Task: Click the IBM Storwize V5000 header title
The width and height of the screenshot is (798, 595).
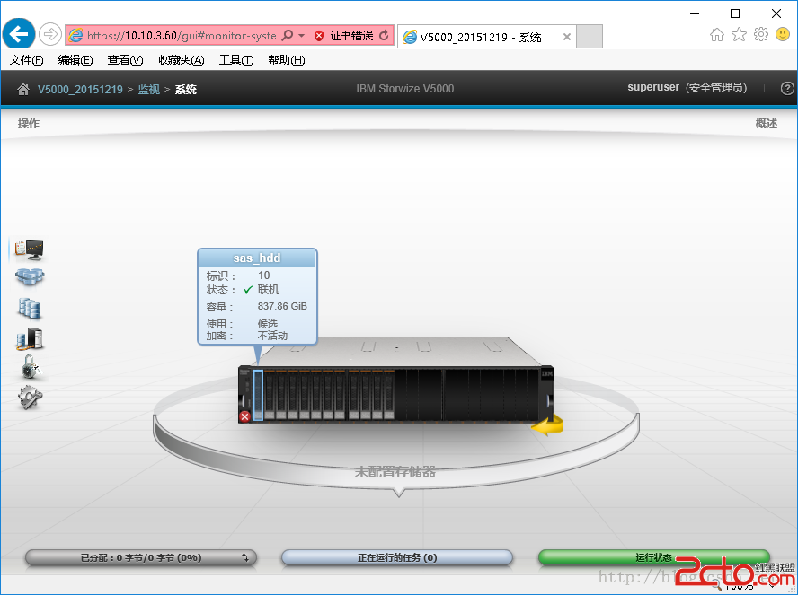Action: pyautogui.click(x=405, y=89)
